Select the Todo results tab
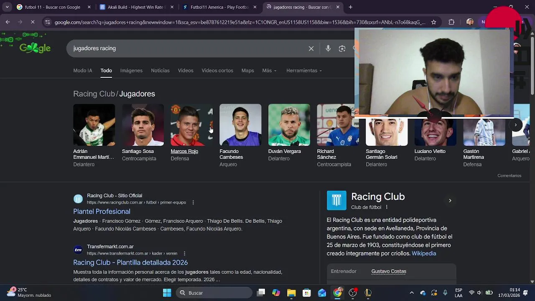Image resolution: width=535 pixels, height=301 pixels. pos(106,71)
